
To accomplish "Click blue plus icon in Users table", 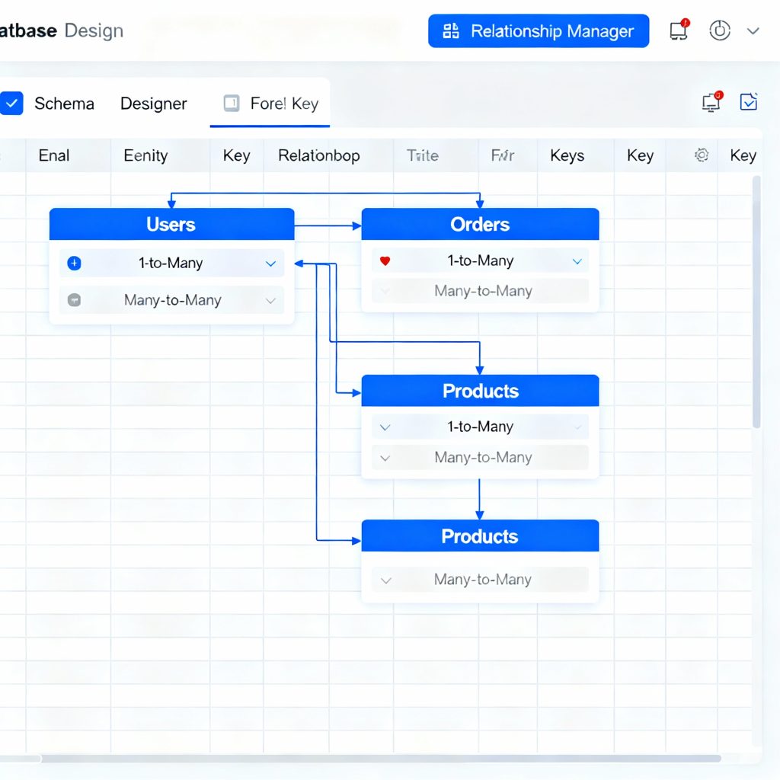I will 74,264.
